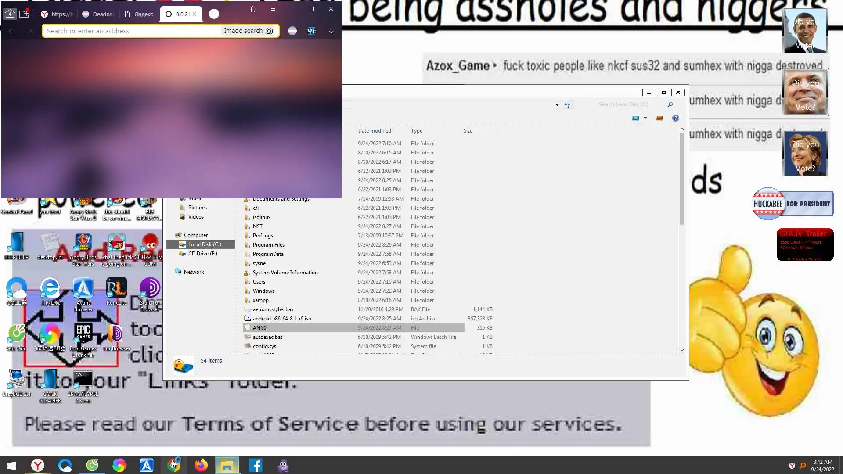Toggle the Explorer preview pane icon
The width and height of the screenshot is (843, 474).
pyautogui.click(x=659, y=118)
